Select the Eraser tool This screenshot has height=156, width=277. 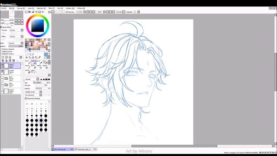click(33, 67)
